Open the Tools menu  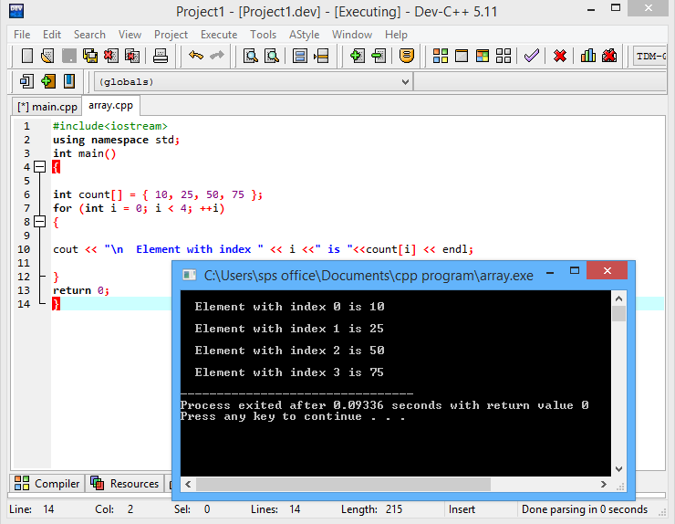(263, 35)
